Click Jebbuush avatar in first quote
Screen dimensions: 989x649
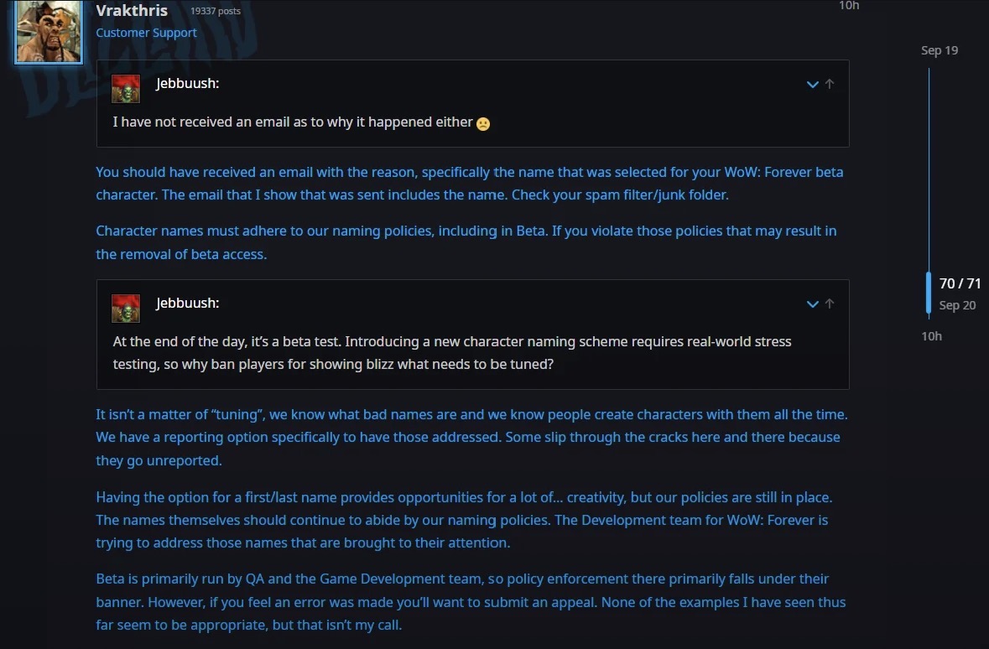point(126,89)
